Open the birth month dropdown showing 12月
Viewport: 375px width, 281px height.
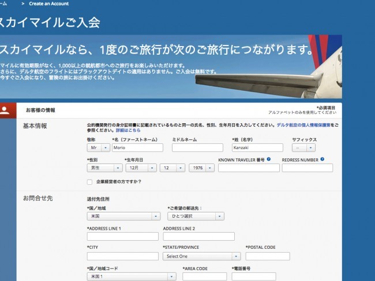point(141,168)
